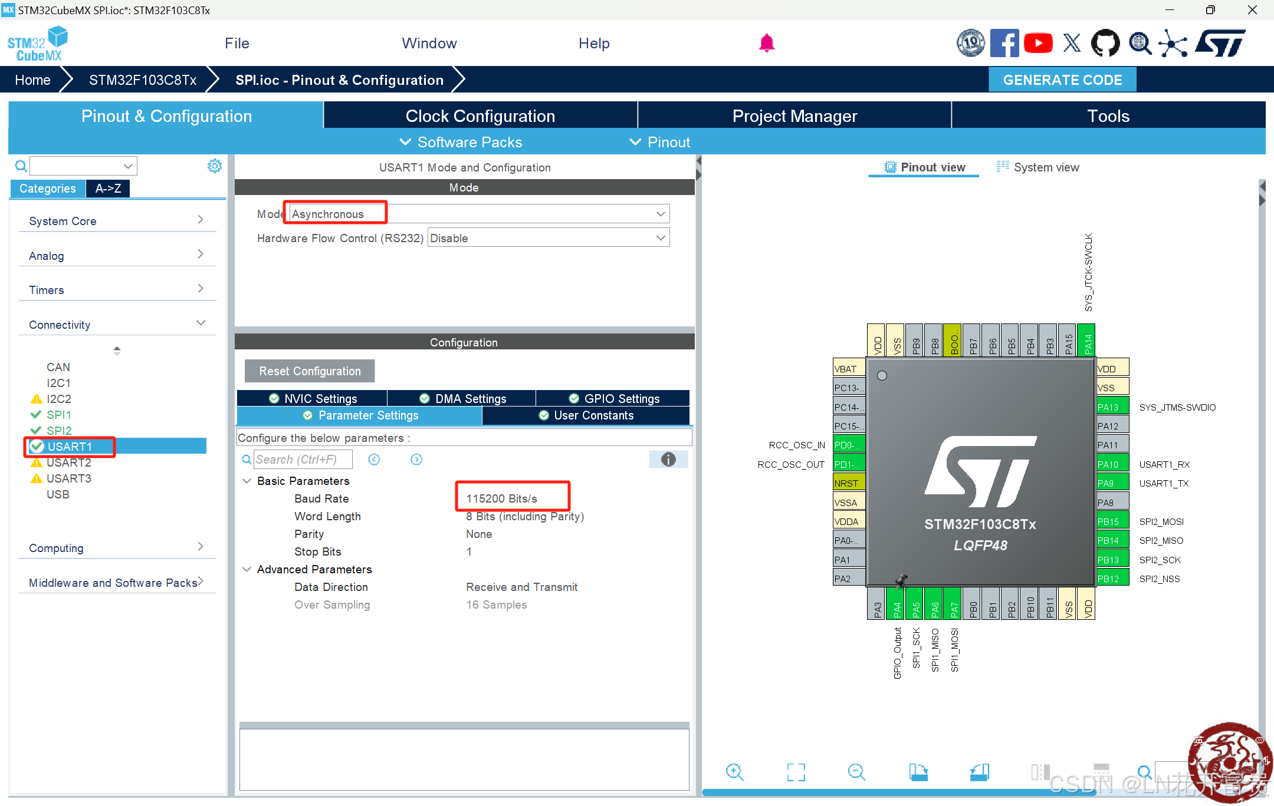
Task: Open the GitHub icon link
Action: pyautogui.click(x=1105, y=44)
